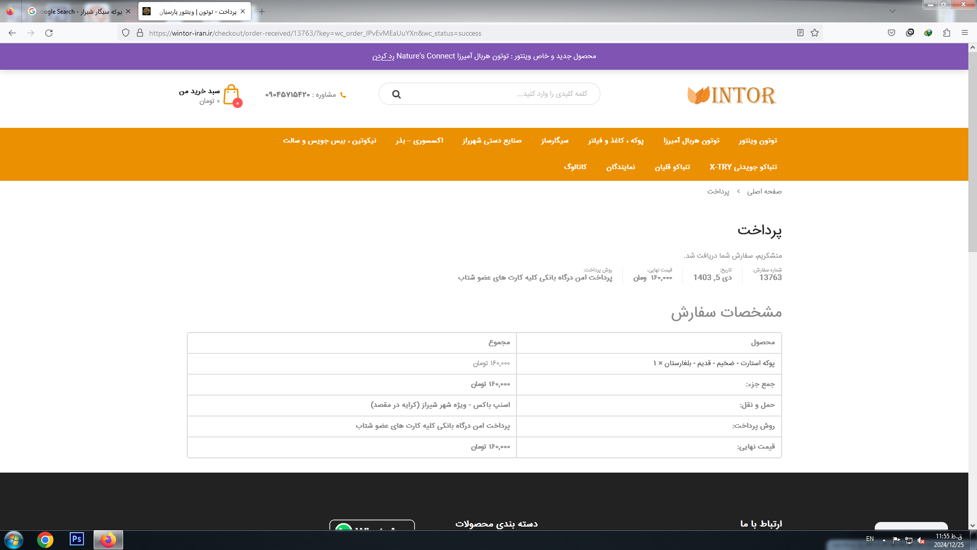The height and width of the screenshot is (550, 977).
Task: Open the shopping cart bag icon
Action: pyautogui.click(x=232, y=95)
